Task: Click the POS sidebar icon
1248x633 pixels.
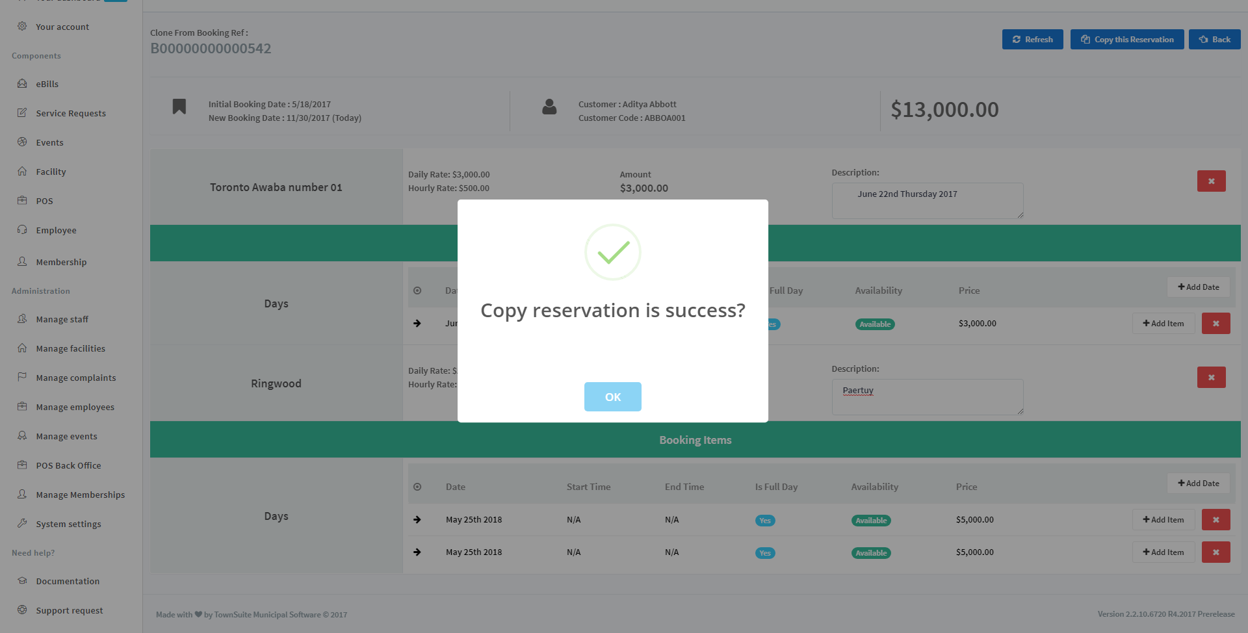Action: [x=22, y=200]
